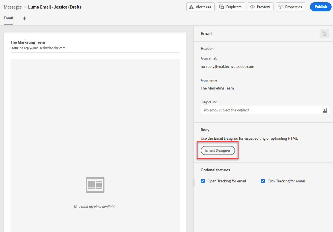Screen dimensions: 333x232
Task: Open message Properties
Action: click(291, 7)
